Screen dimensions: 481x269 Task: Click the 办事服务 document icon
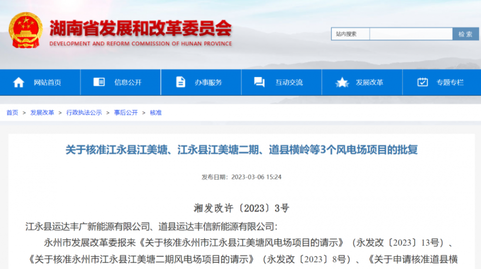pos(180,82)
